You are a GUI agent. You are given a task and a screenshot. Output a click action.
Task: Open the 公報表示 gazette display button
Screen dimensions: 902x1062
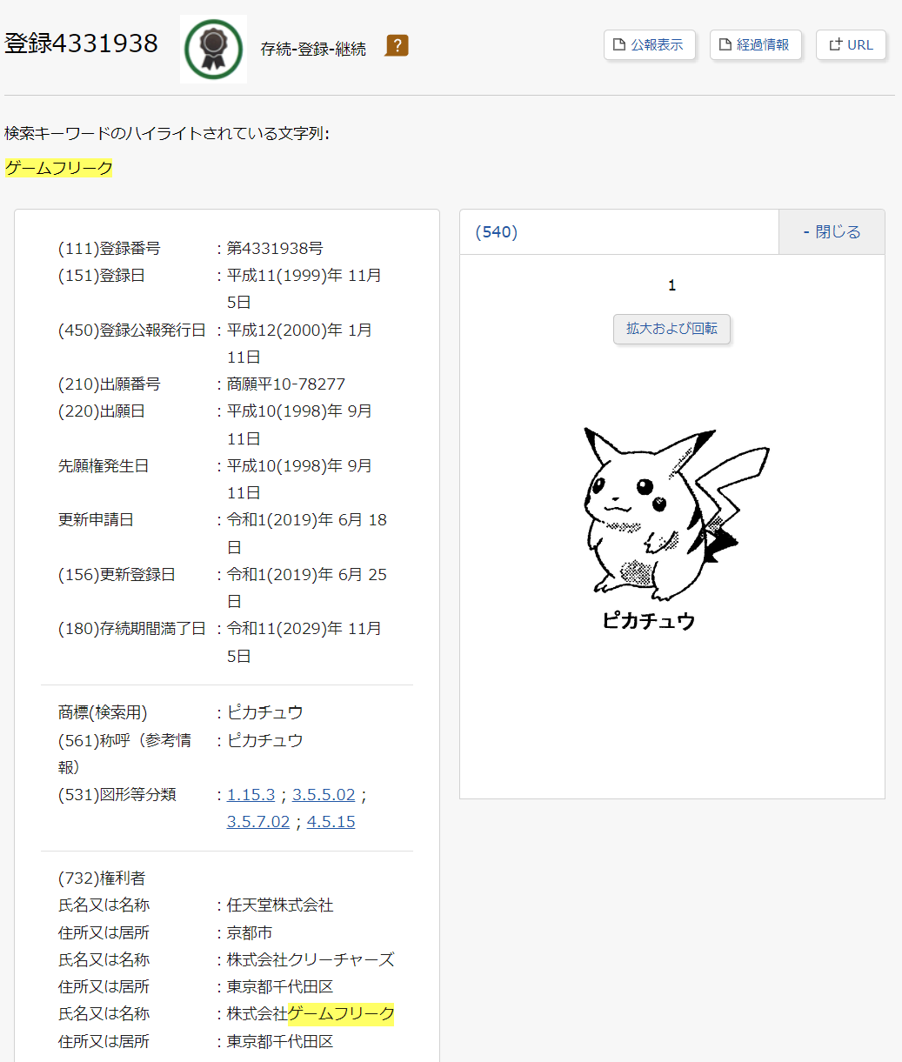(650, 45)
